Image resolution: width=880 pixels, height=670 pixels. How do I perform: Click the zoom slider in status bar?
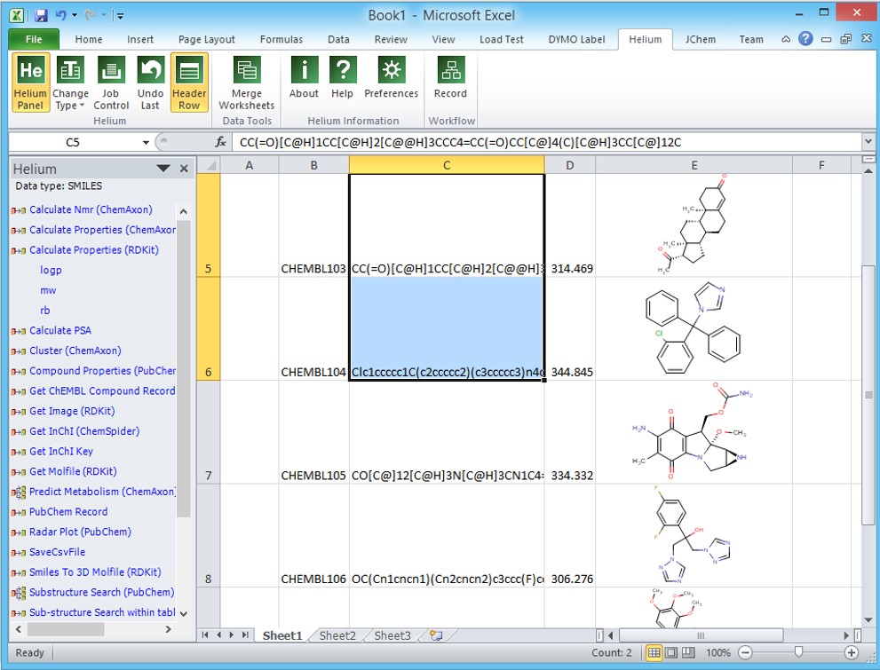click(x=798, y=652)
